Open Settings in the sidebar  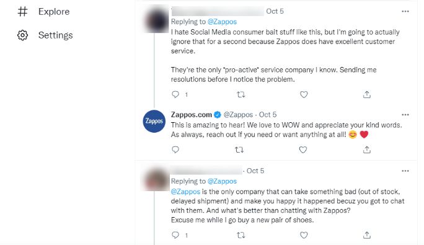[x=45, y=35]
